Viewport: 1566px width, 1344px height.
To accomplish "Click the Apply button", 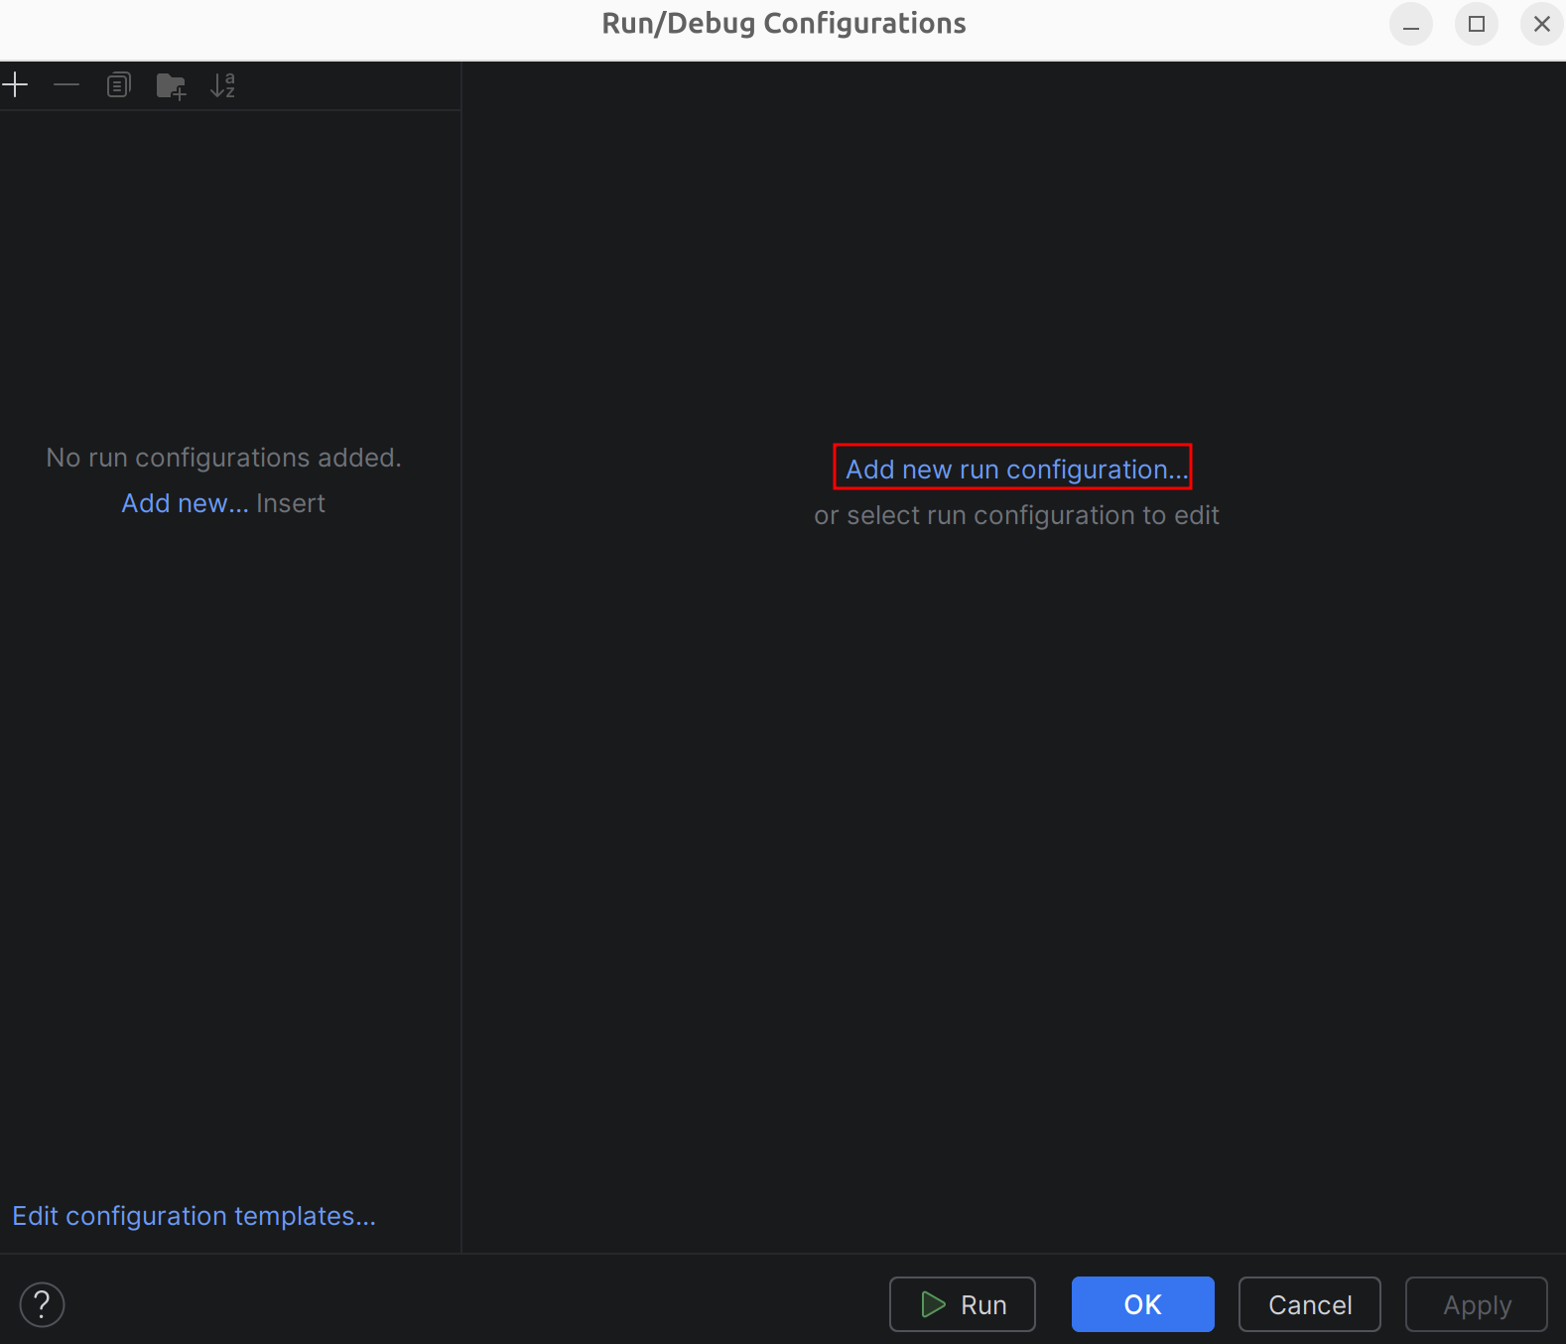I will (1476, 1304).
